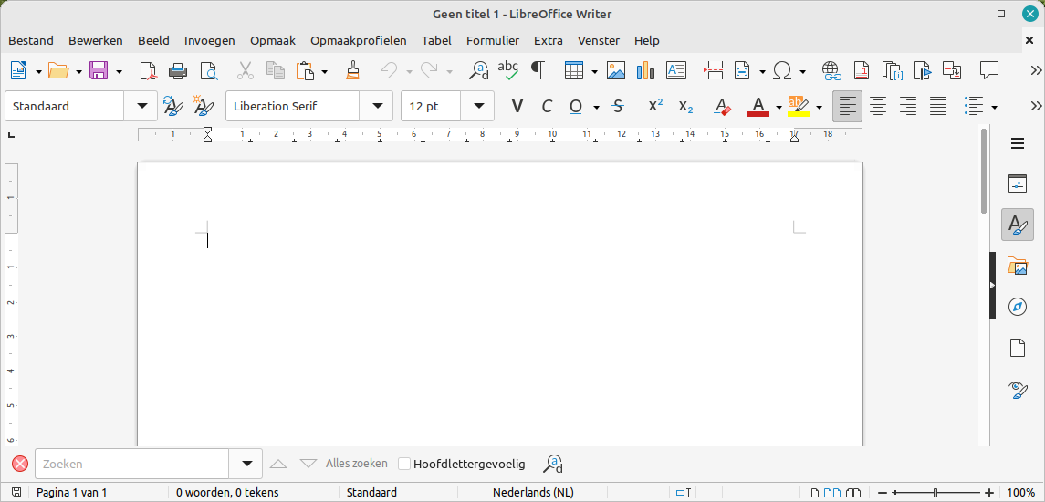Clear direct formatting eraser icon
1045x502 pixels.
(x=723, y=106)
